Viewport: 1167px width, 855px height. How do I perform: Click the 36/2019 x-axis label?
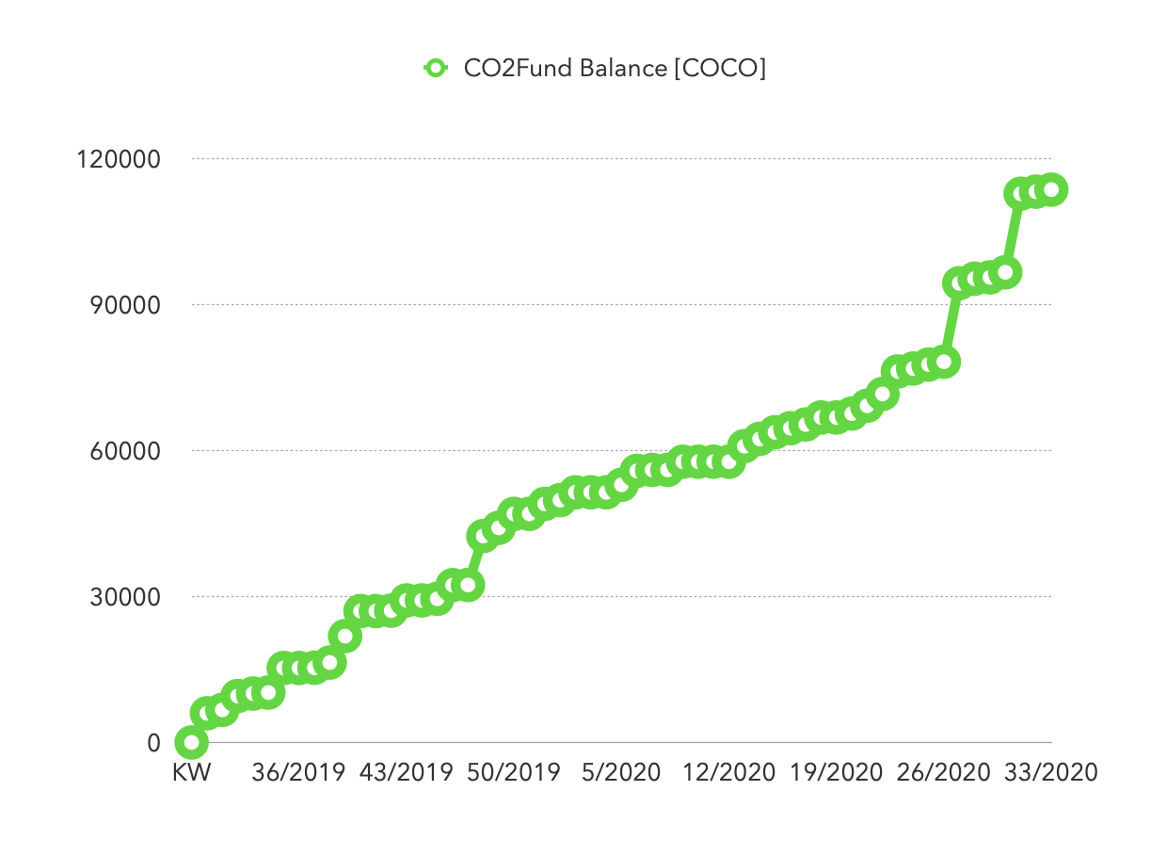[x=299, y=773]
